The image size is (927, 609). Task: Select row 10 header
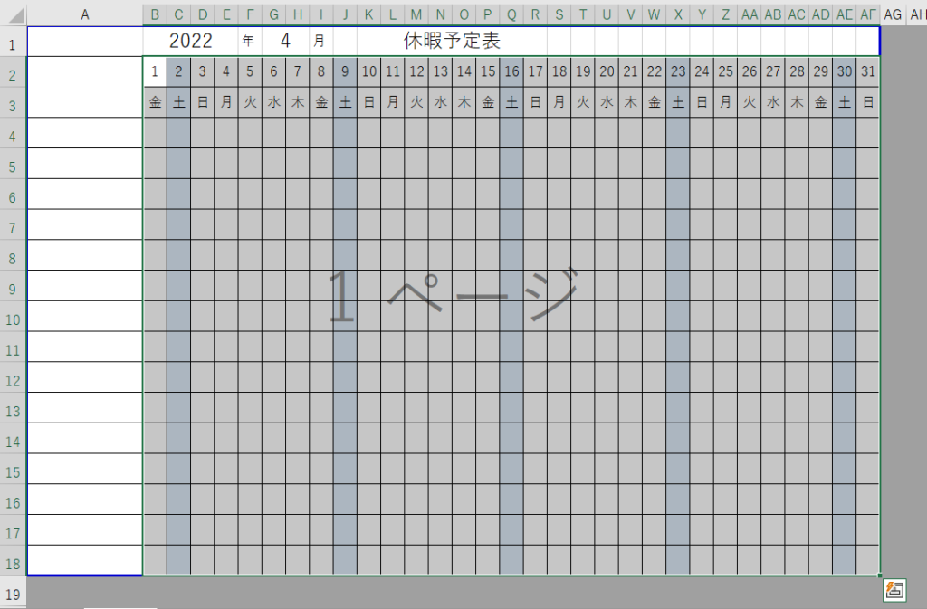coord(13,318)
